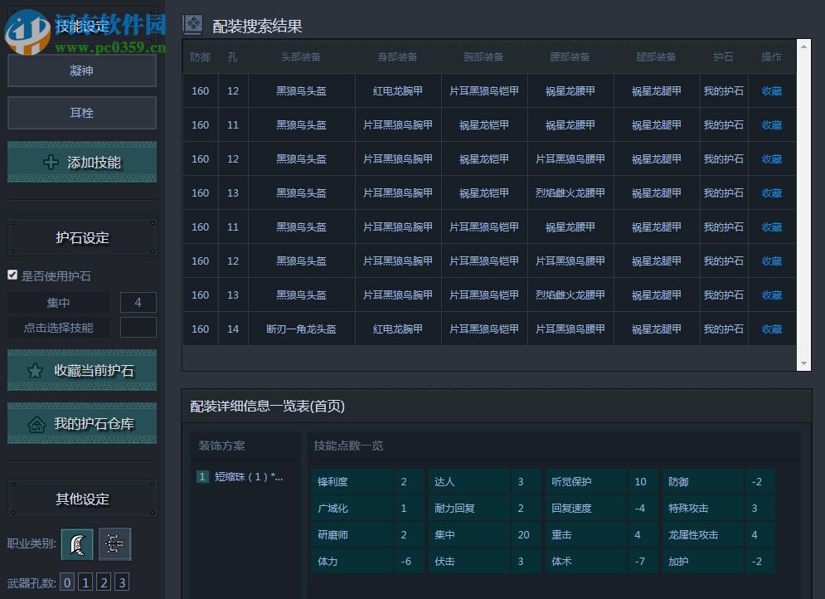Image resolution: width=825 pixels, height=599 pixels.
Task: Click 收藏 on the first 烈焰雌火龙腰甲 row
Action: tap(772, 192)
